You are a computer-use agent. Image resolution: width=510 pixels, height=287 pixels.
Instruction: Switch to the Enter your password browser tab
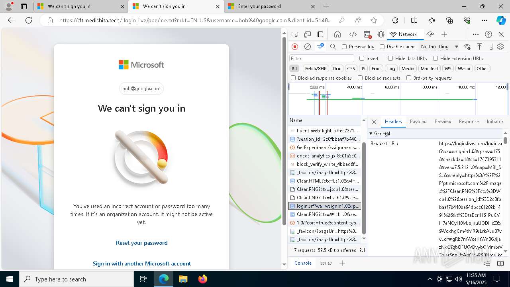point(271,6)
